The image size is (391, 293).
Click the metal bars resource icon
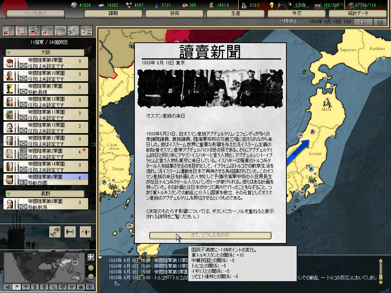pos(101,5)
